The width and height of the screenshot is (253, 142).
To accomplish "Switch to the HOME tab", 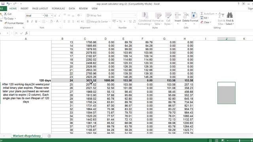I will tap(13, 9).
